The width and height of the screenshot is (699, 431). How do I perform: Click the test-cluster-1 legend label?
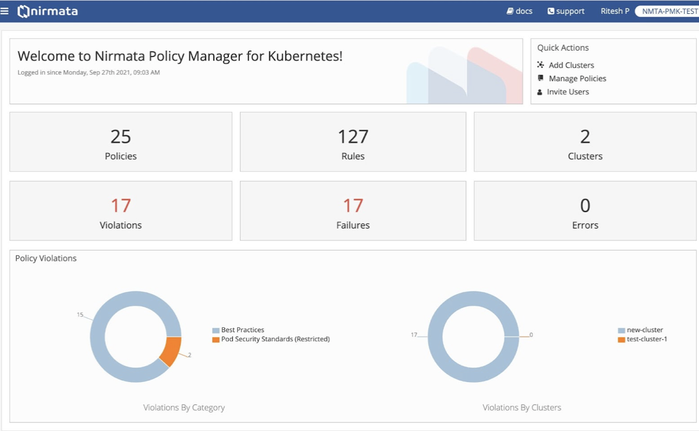[x=647, y=339]
